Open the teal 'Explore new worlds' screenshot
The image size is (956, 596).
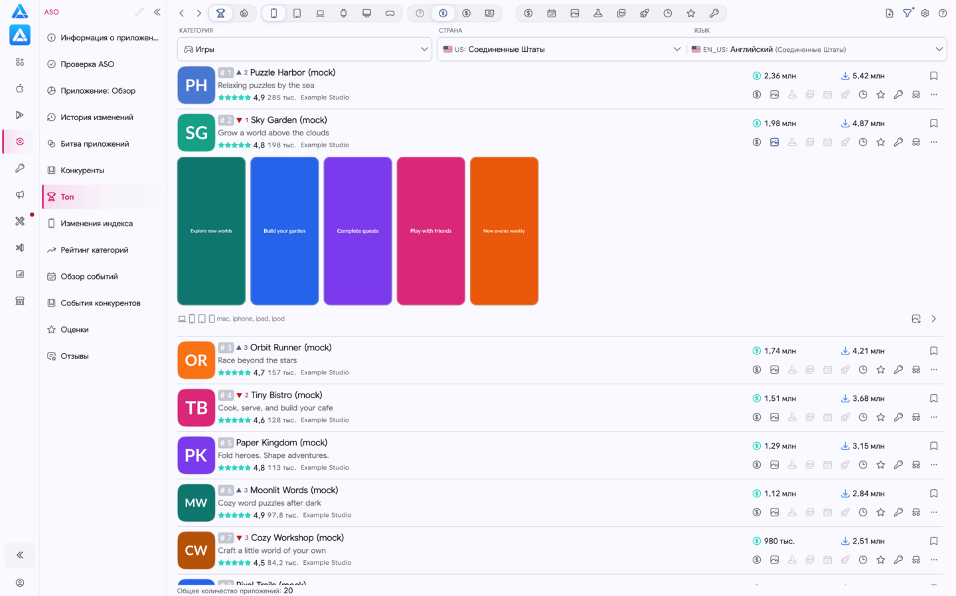tap(211, 231)
